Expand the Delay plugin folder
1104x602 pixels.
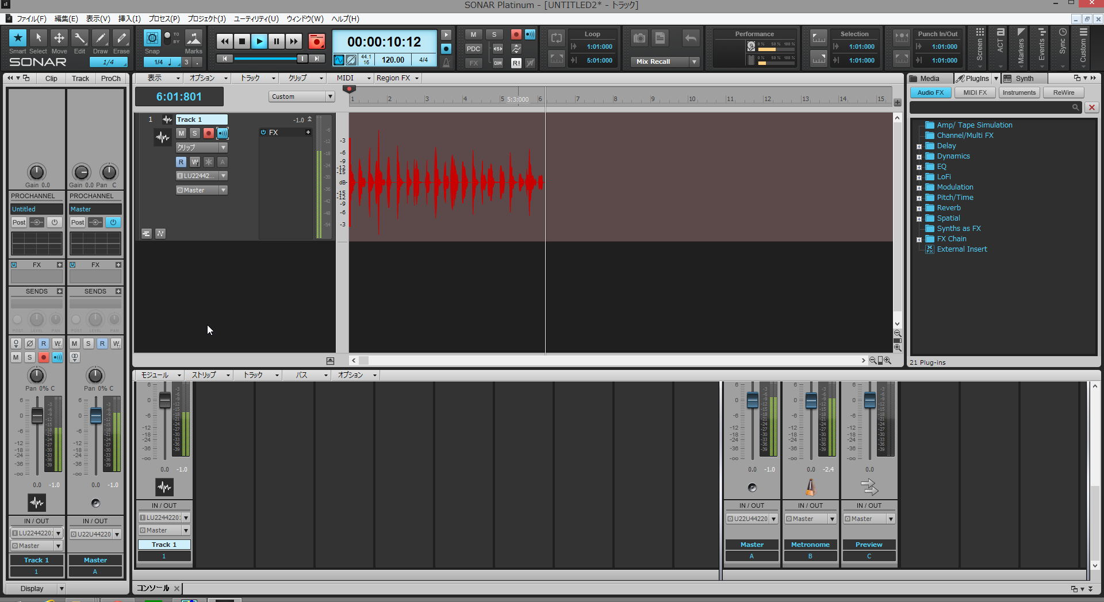pos(919,146)
